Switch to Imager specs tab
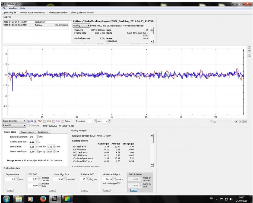Image resolution: width=253 pixels, height=203 pixels. [x=27, y=132]
